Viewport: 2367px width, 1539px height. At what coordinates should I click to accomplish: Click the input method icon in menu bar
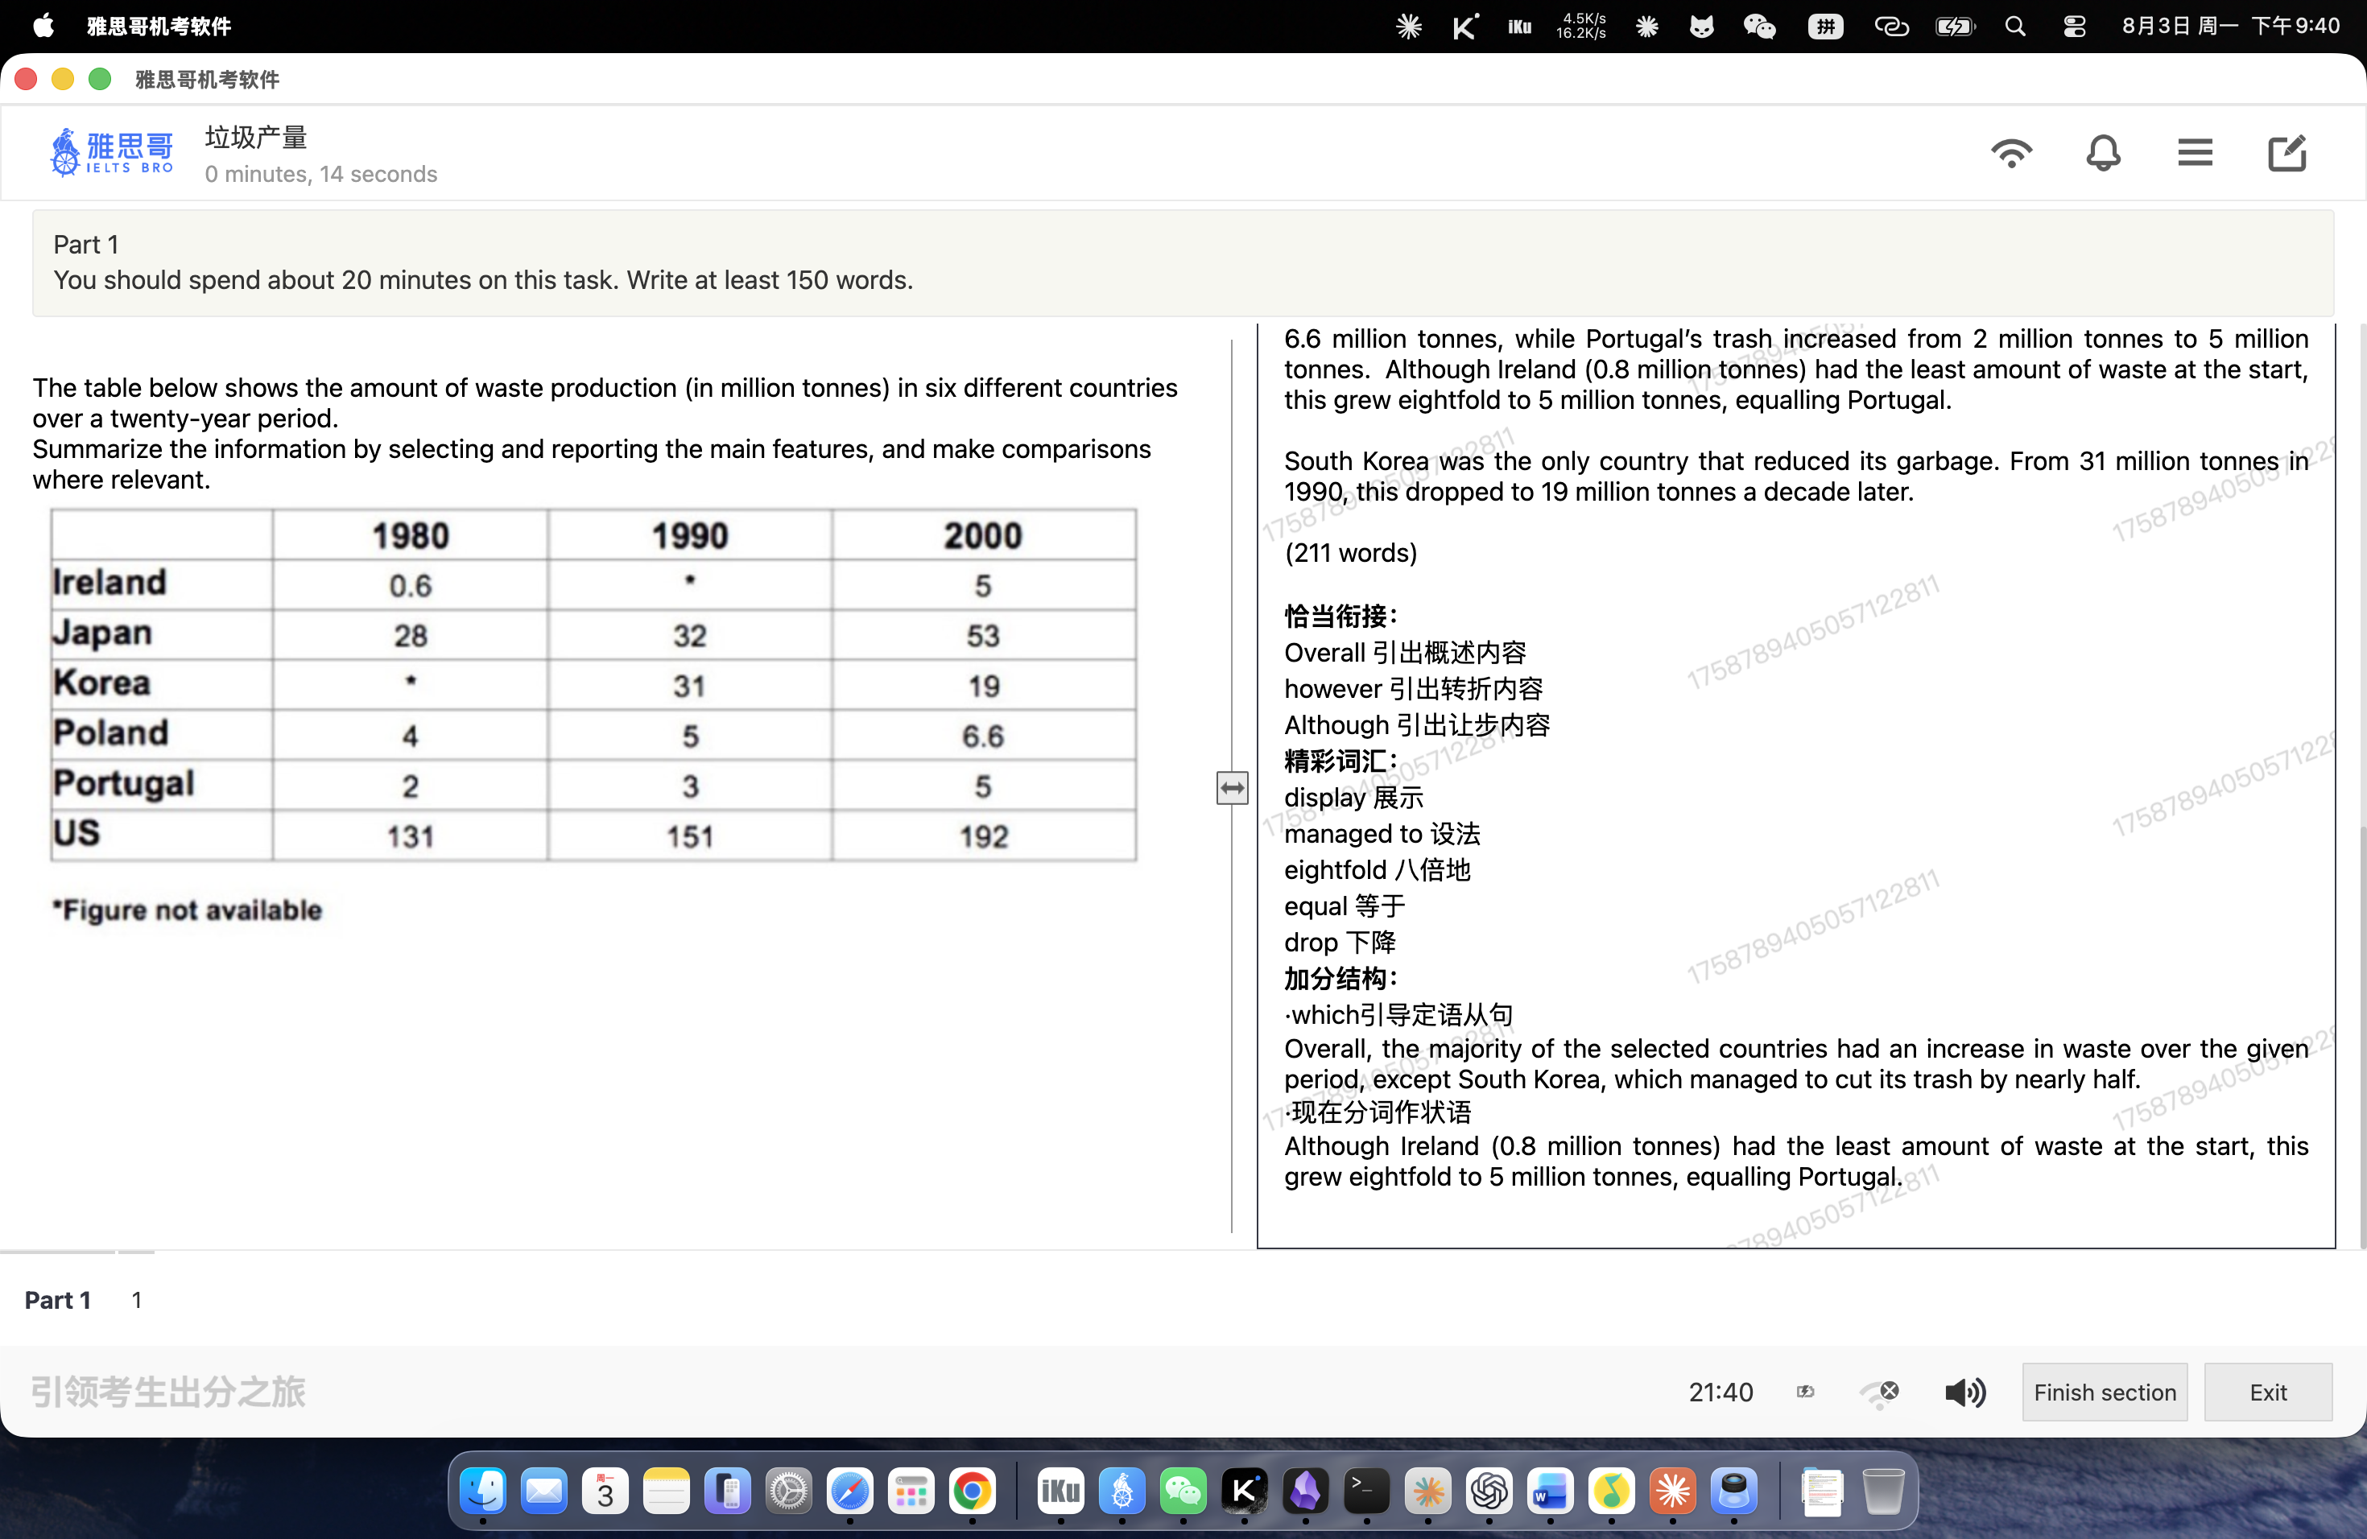tap(1825, 27)
